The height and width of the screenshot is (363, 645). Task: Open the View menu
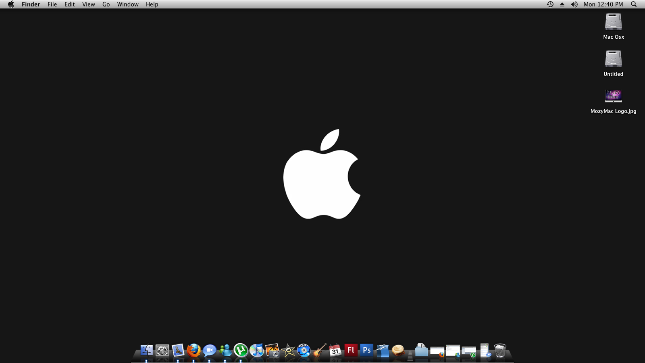pos(88,4)
